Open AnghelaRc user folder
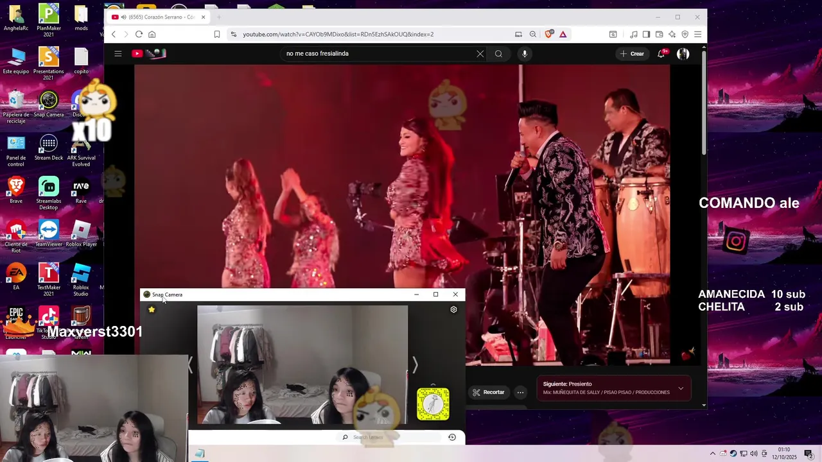 click(x=16, y=17)
